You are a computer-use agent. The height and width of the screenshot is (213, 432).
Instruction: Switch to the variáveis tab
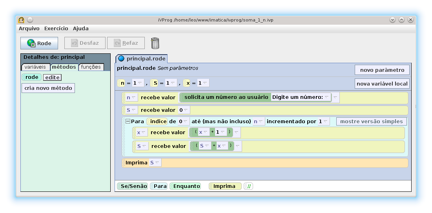pyautogui.click(x=35, y=67)
